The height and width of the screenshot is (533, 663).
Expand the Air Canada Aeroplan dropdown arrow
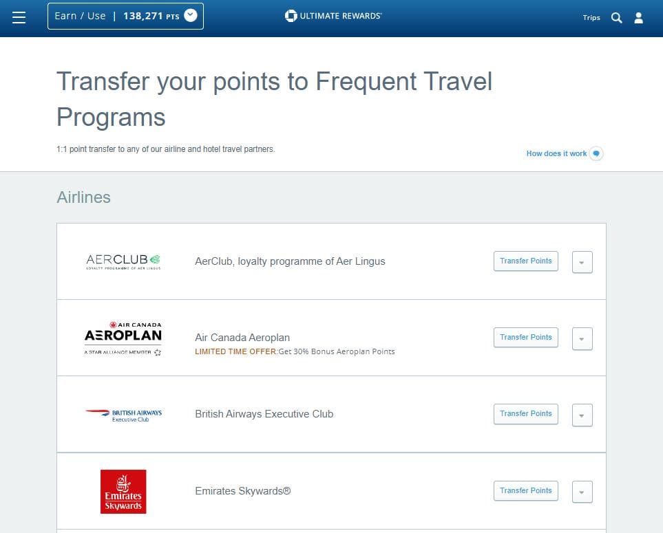[582, 338]
